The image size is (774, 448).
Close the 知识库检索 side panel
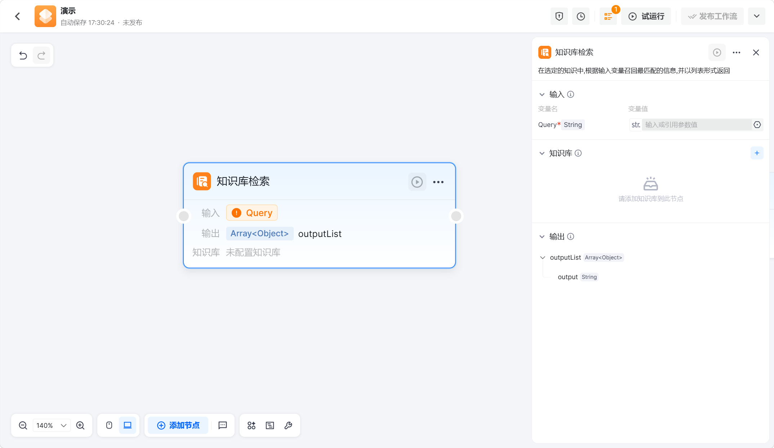[756, 53]
